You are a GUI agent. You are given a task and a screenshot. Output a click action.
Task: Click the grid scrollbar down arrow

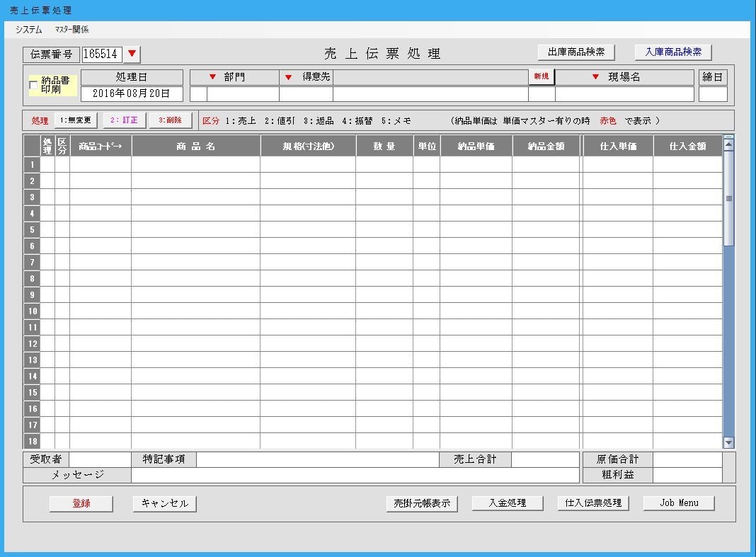(x=728, y=442)
